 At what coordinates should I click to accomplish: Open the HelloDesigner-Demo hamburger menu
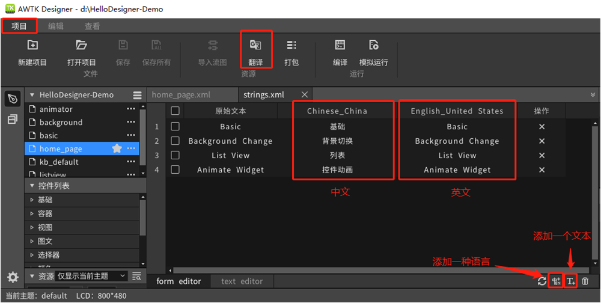[x=137, y=95]
